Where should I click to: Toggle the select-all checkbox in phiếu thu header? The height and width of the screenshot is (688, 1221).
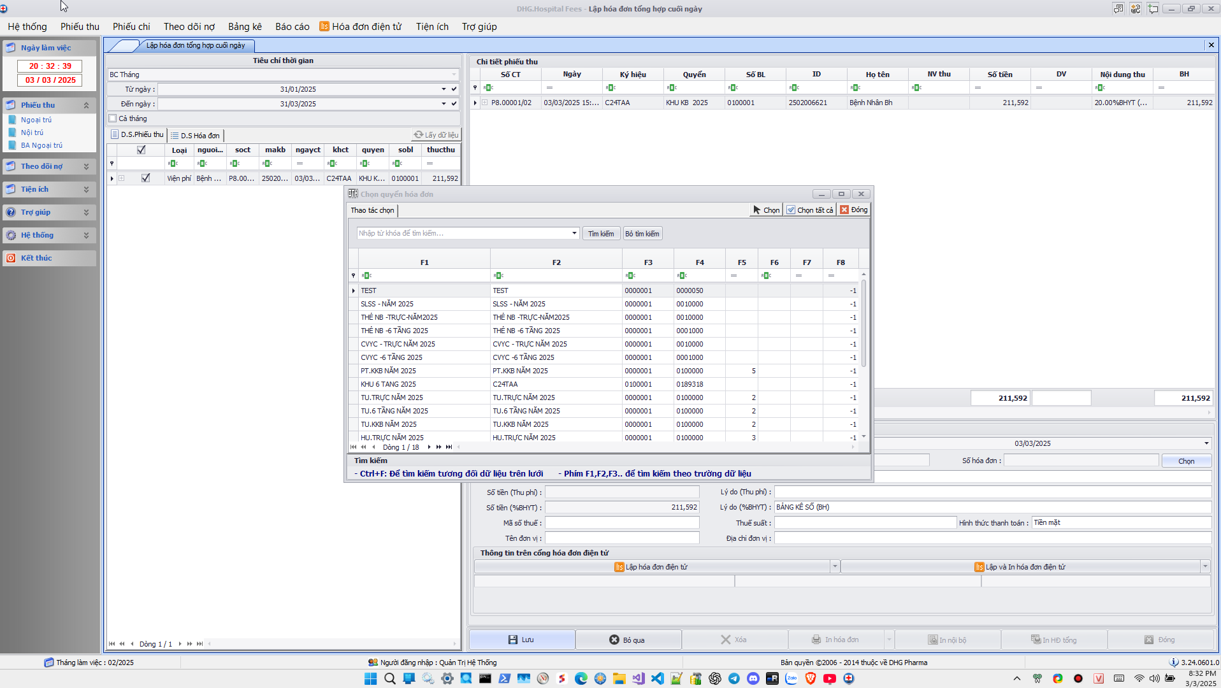coord(141,150)
